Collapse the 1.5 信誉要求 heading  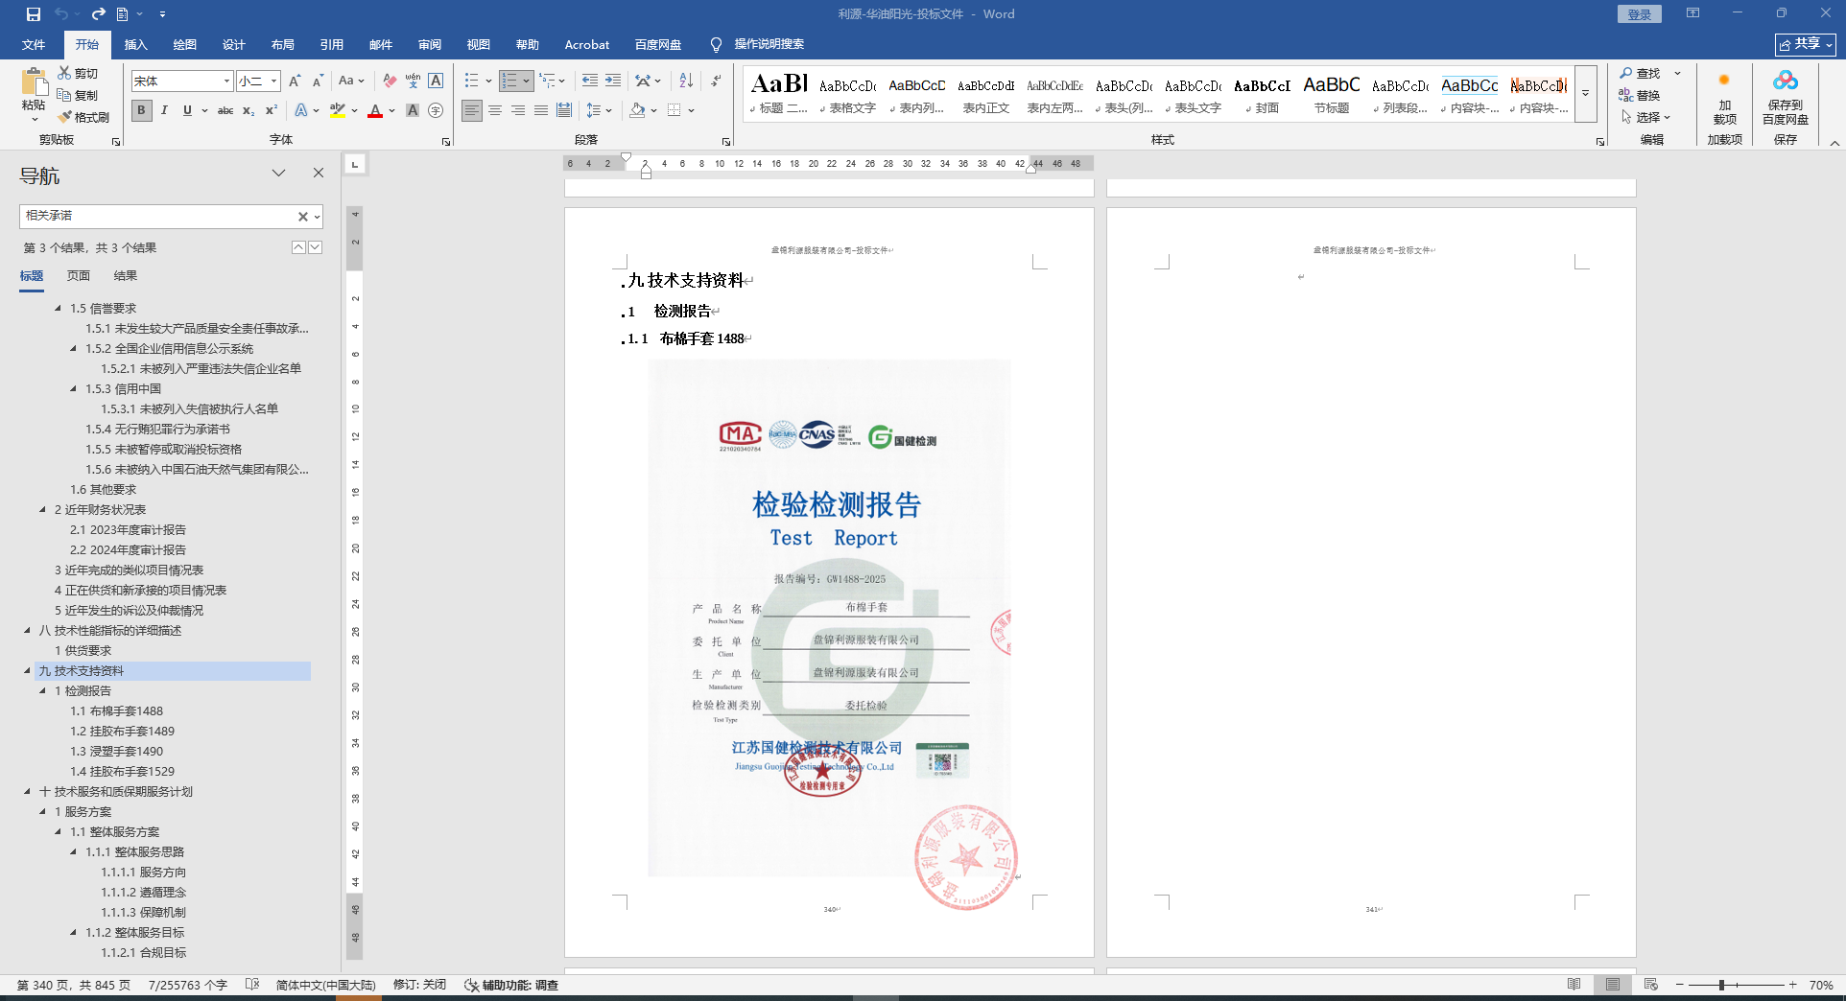coord(59,309)
